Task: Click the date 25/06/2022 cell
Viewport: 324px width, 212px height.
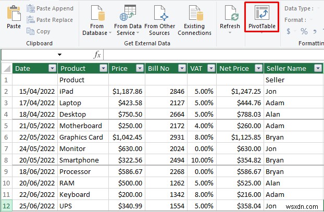Action: 35,206
